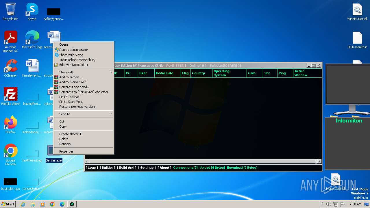The image size is (370, 208).
Task: Open the Recycle Bin desktop icon
Action: pyautogui.click(x=10, y=12)
